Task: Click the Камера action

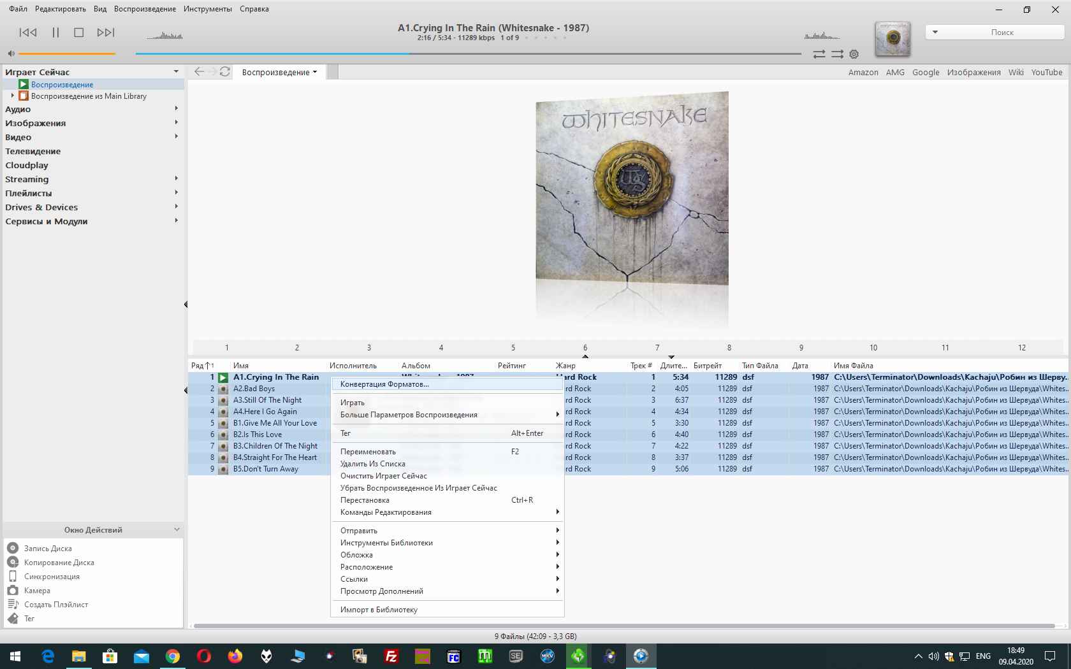Action: [37, 590]
